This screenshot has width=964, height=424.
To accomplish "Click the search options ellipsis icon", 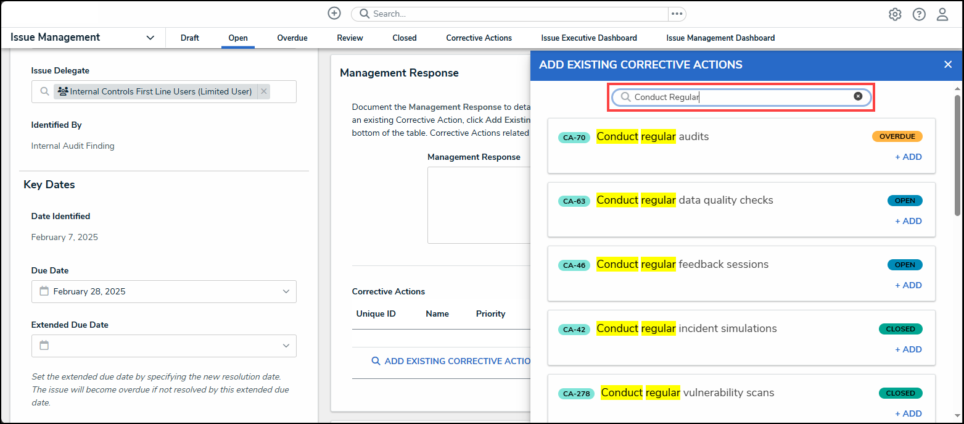I will 677,14.
